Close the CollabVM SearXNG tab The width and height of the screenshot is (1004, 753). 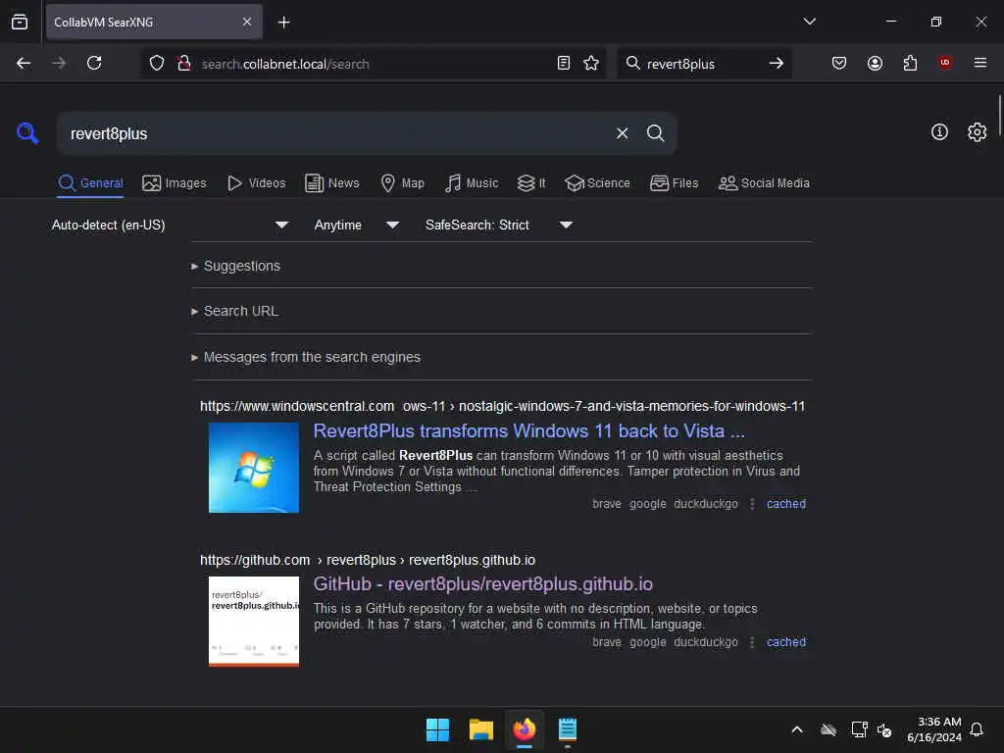point(246,22)
